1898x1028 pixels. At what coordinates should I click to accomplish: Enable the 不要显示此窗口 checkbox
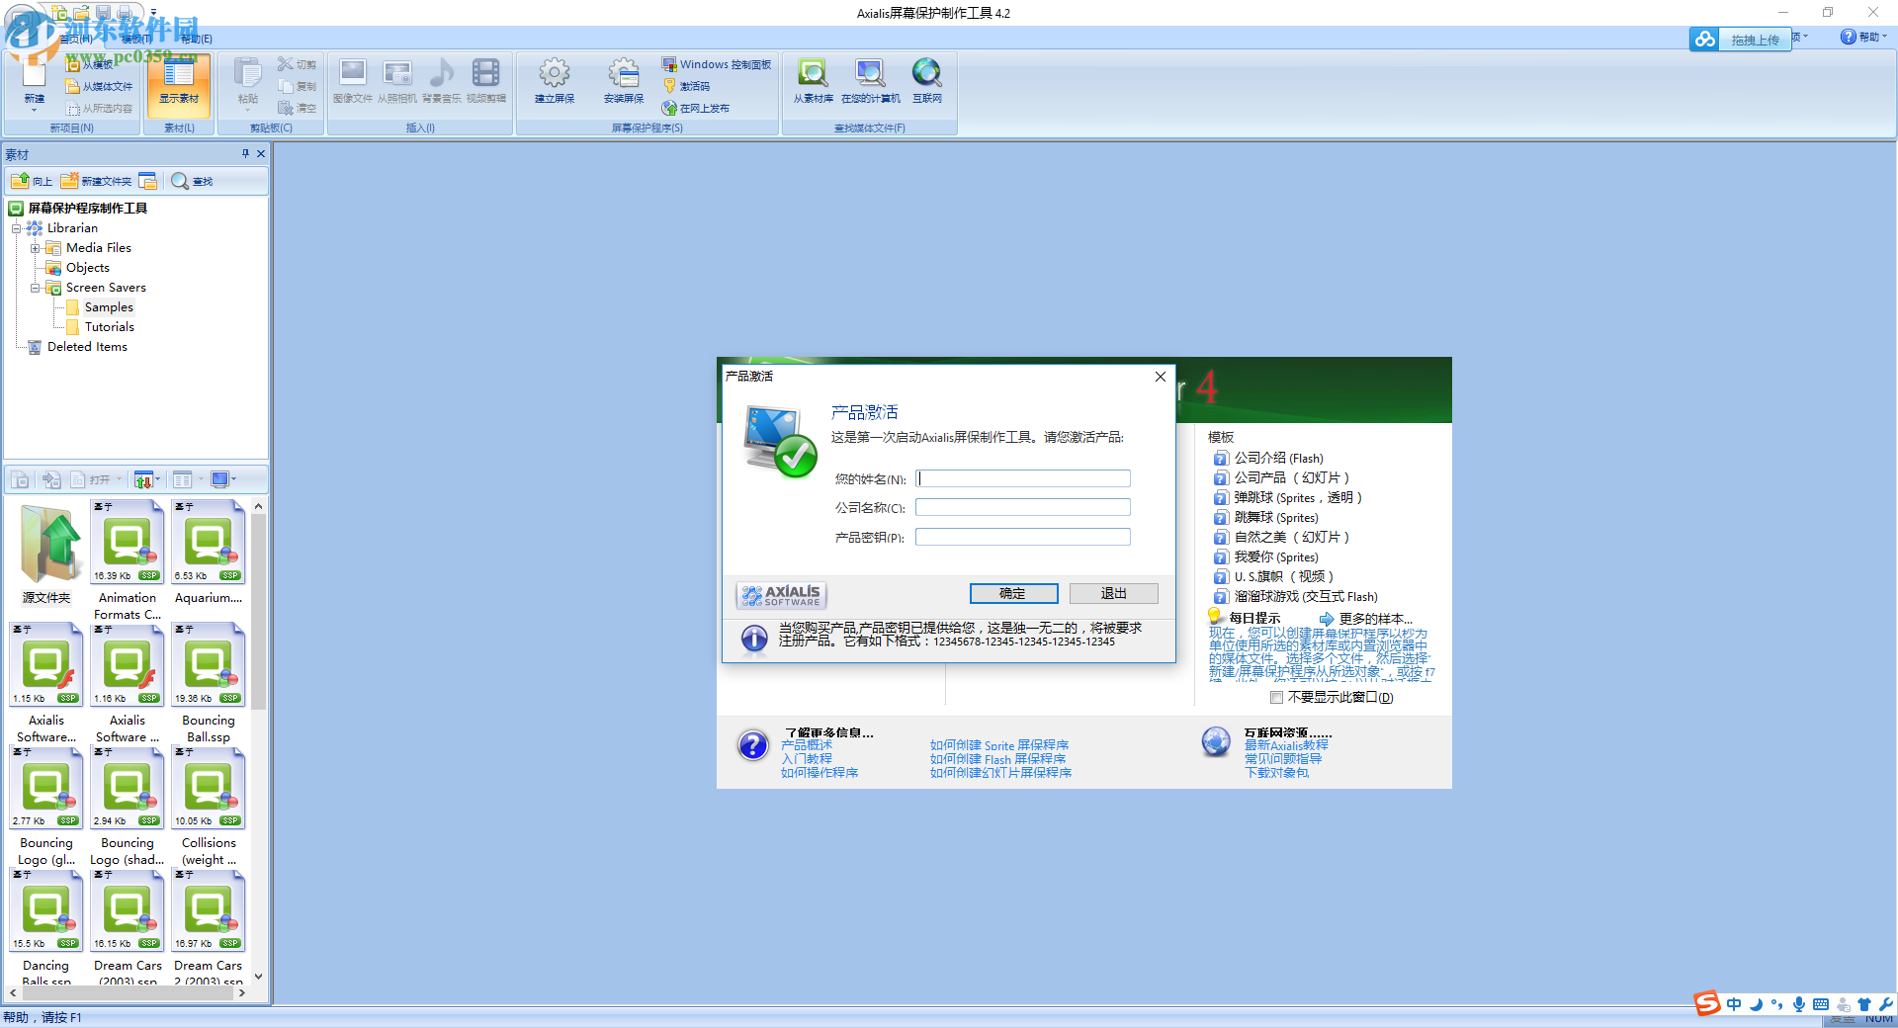click(1276, 697)
